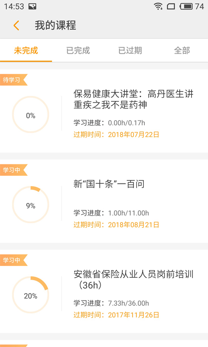This screenshot has height=347, width=208.
Task: Show the 全部 courses tab
Action: (x=182, y=50)
